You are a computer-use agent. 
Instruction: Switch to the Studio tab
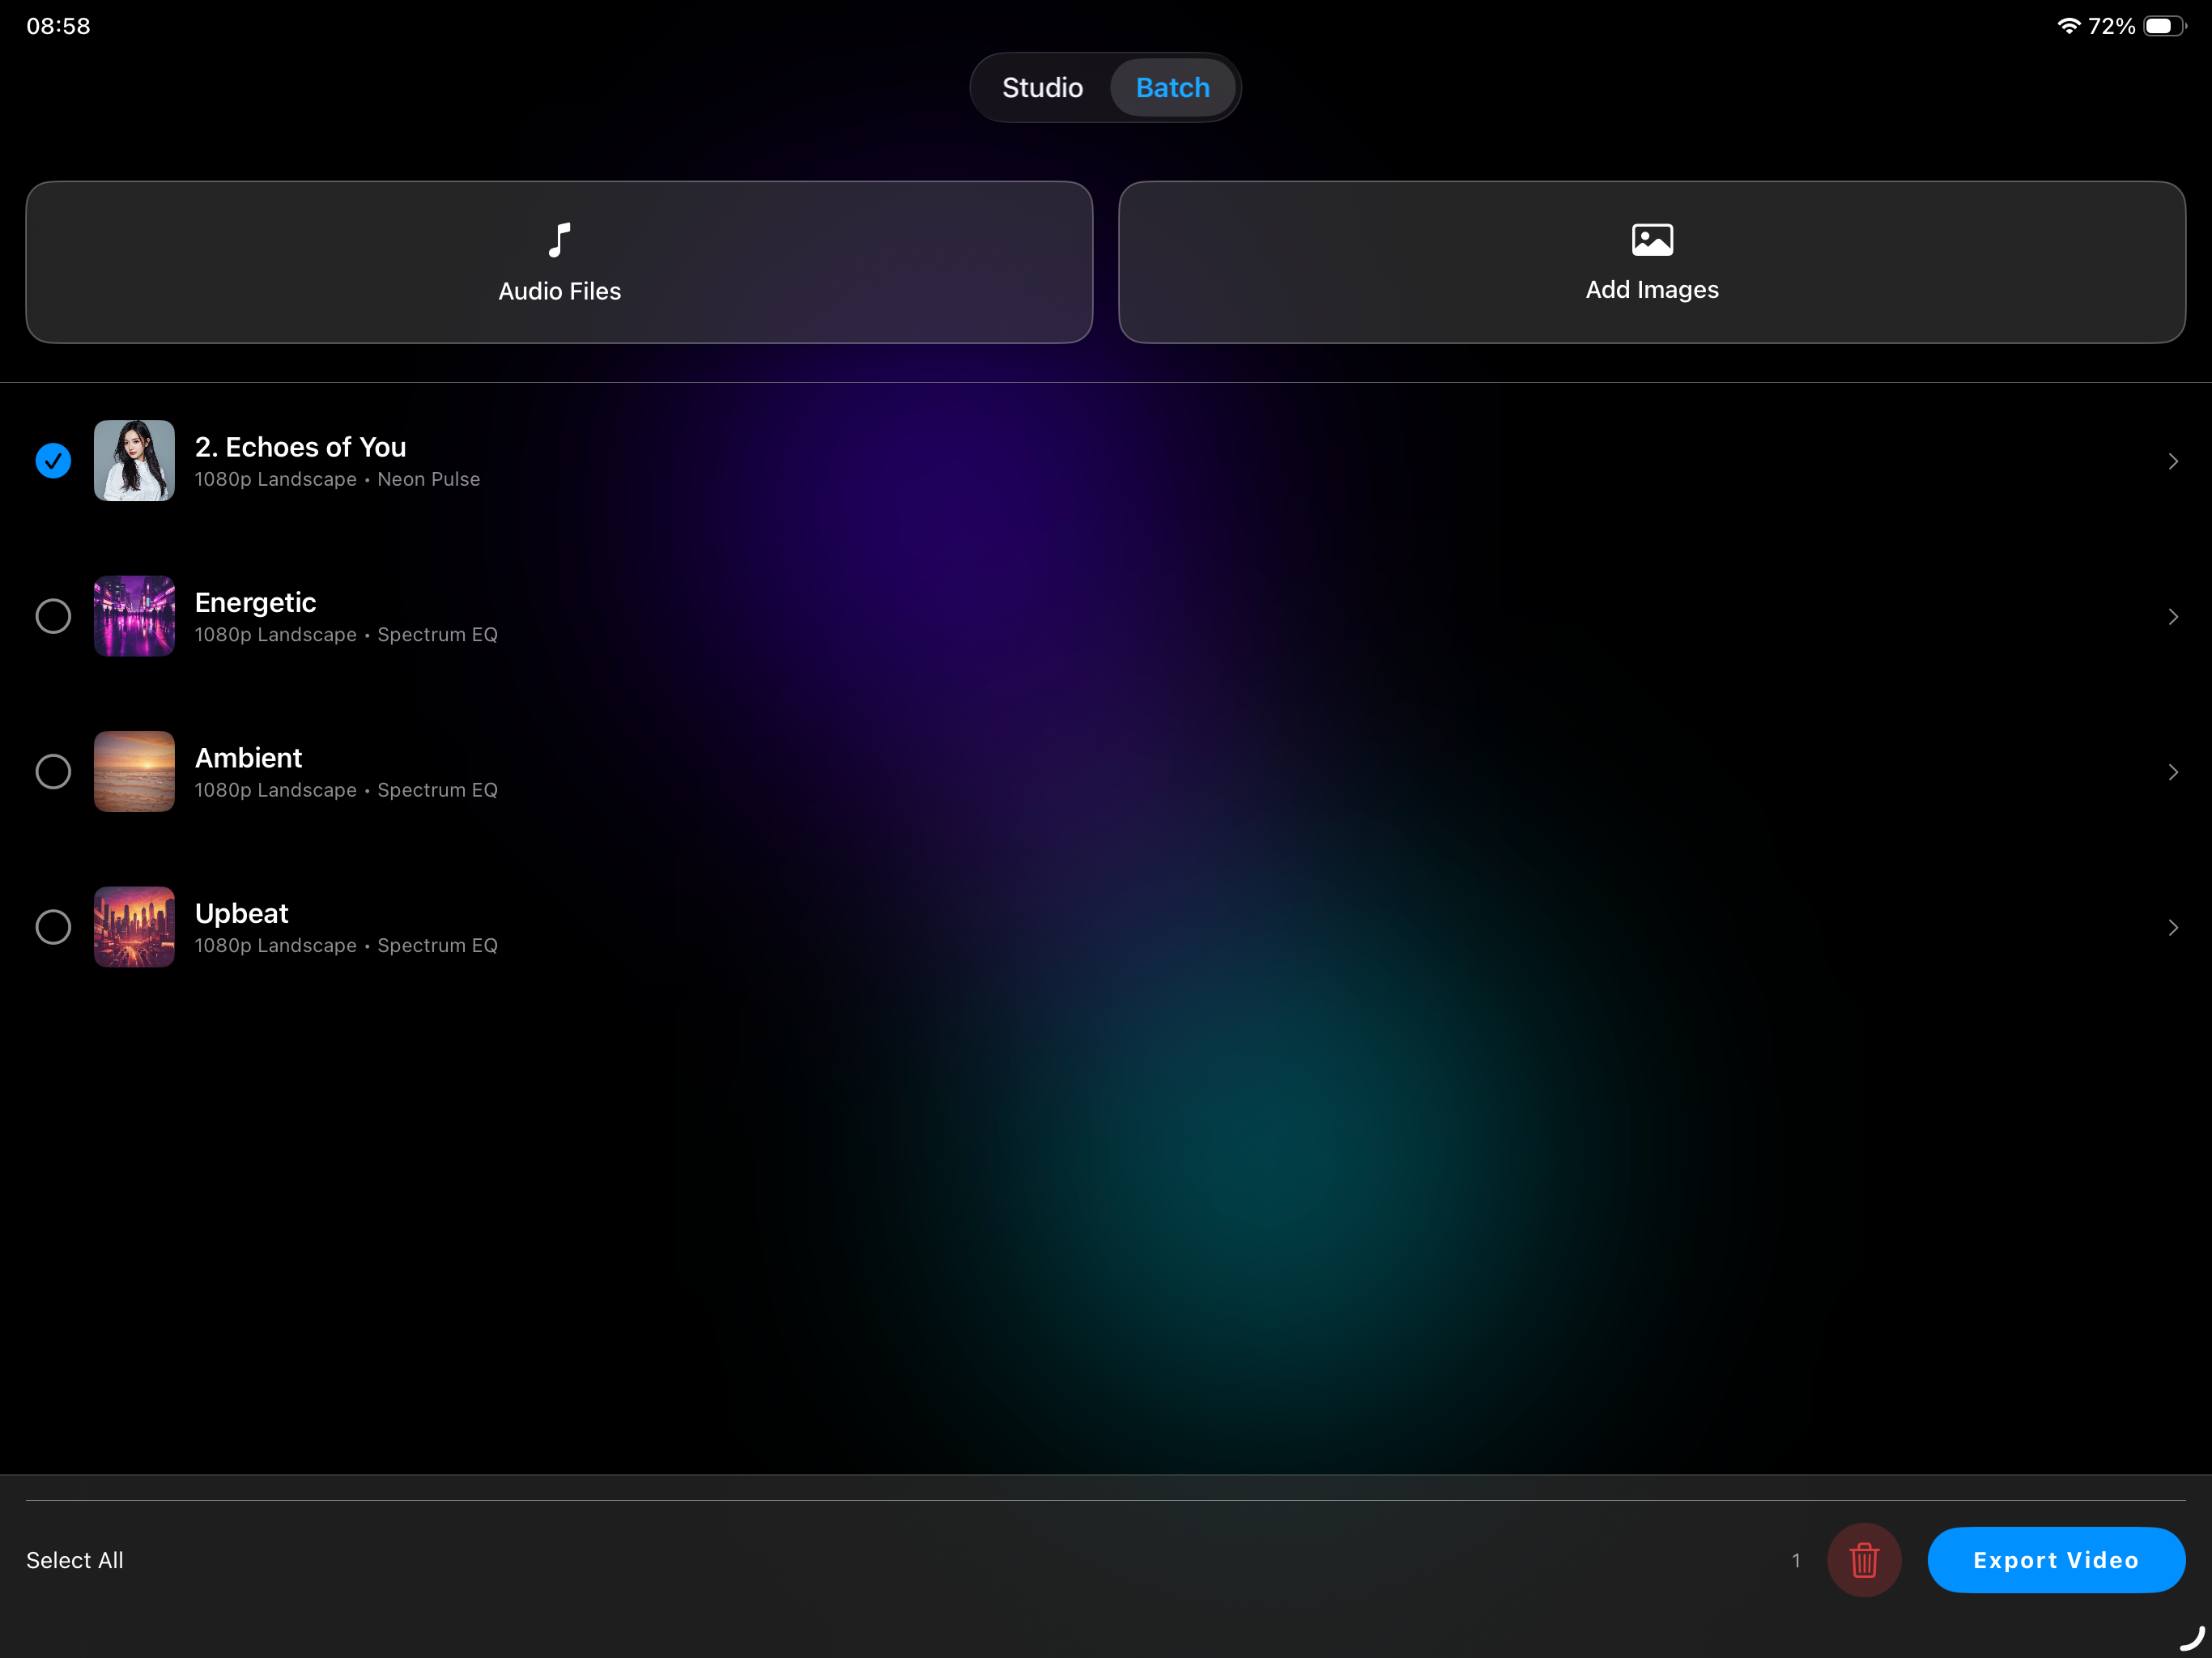pyautogui.click(x=1042, y=88)
